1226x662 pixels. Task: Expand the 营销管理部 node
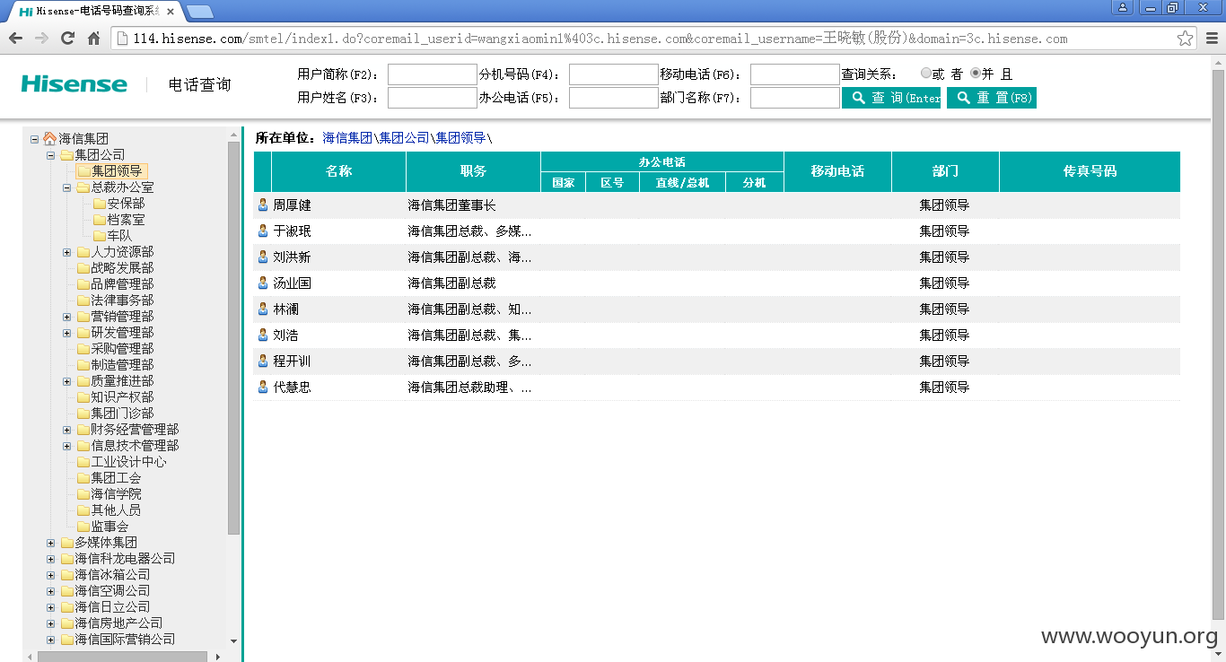click(66, 317)
